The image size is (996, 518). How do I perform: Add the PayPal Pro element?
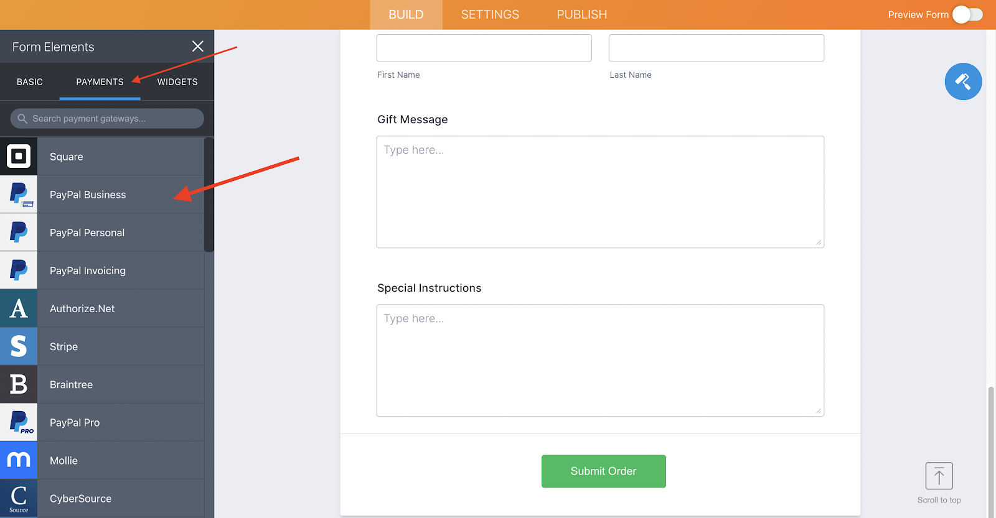click(102, 422)
